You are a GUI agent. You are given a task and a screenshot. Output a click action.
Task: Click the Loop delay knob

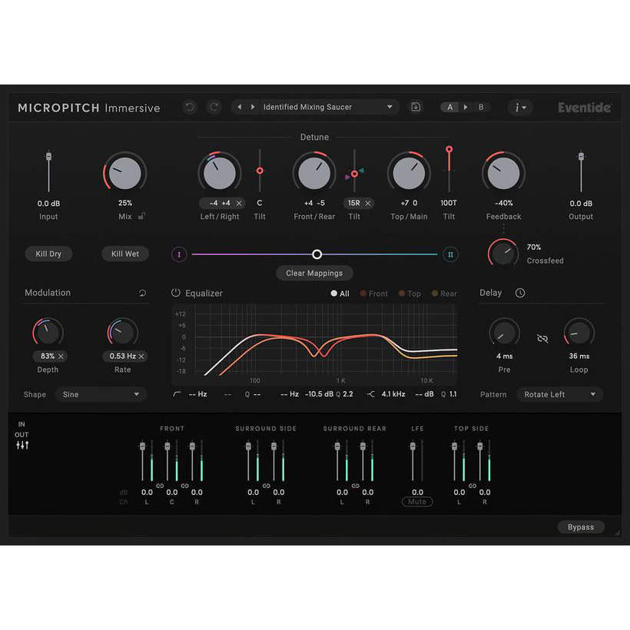pos(579,333)
